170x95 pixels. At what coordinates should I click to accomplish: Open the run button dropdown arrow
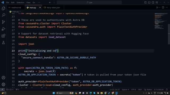pyautogui.click(x=160, y=8)
